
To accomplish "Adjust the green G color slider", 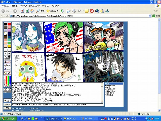I will point(8,81).
